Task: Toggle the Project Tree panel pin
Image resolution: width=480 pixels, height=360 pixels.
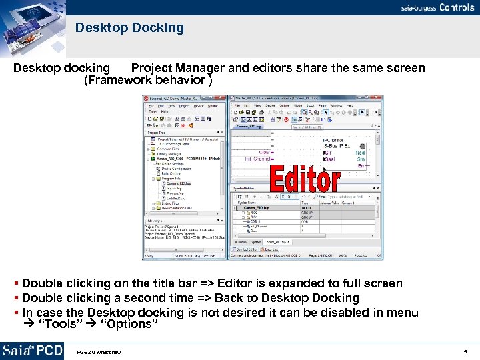Action: (x=217, y=133)
